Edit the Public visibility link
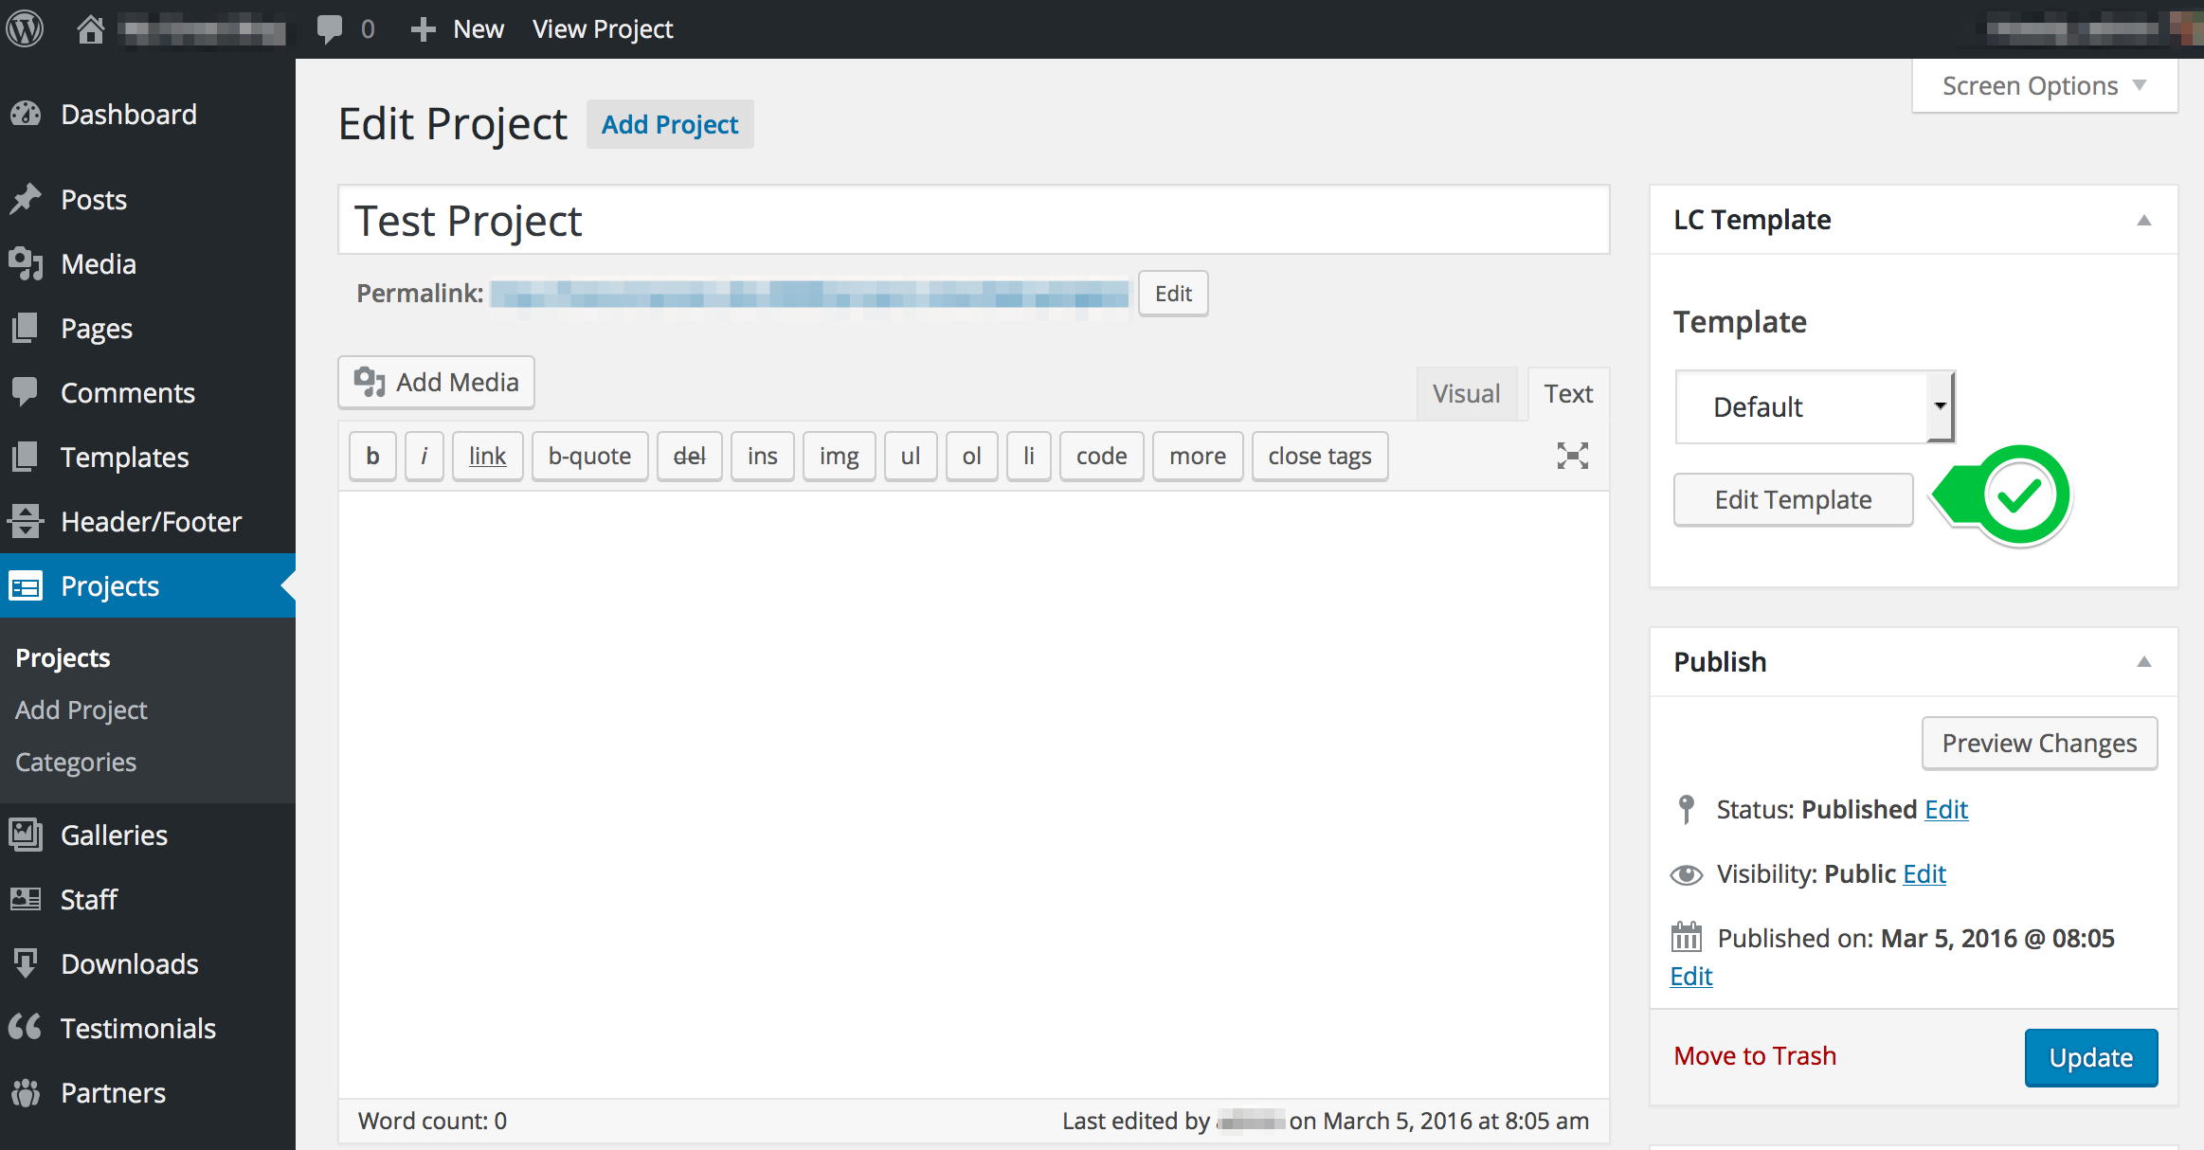The width and height of the screenshot is (2204, 1150). (1924, 873)
